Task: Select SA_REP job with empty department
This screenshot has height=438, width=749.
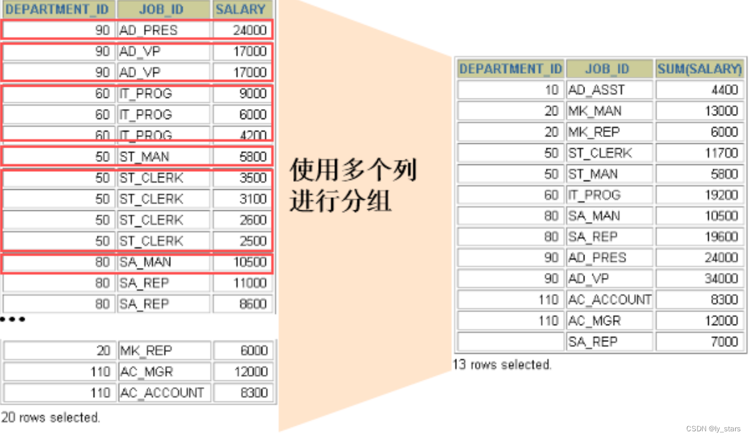Action: (x=609, y=341)
